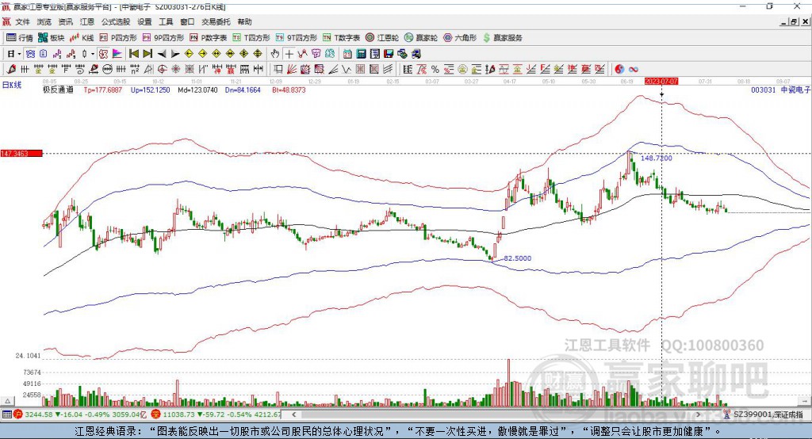Open the 日 period dropdown arrow
The width and height of the screenshot is (812, 439).
coord(19,54)
